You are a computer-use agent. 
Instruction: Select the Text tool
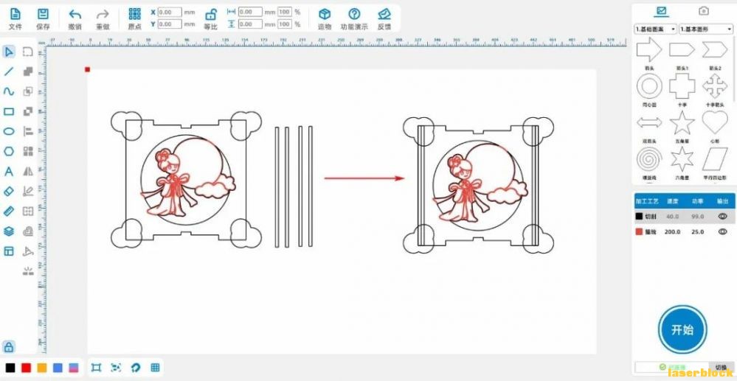point(9,172)
